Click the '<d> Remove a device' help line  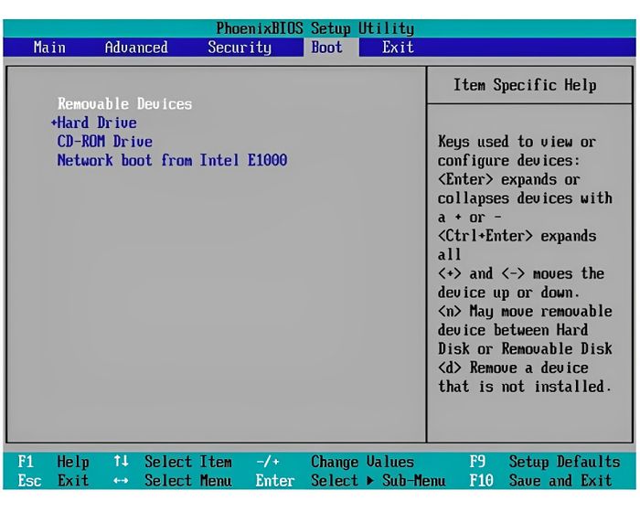click(513, 368)
